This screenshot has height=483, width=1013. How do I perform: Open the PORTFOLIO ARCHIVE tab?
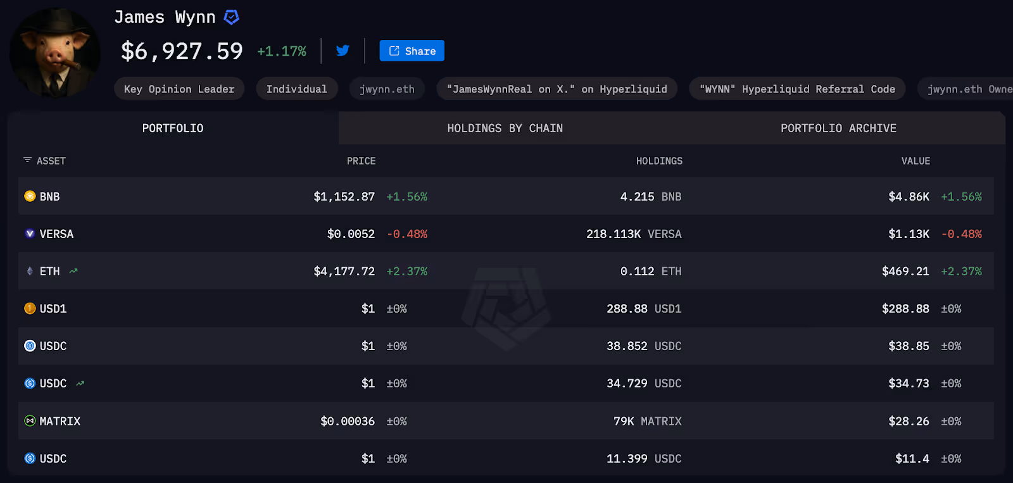coord(838,128)
